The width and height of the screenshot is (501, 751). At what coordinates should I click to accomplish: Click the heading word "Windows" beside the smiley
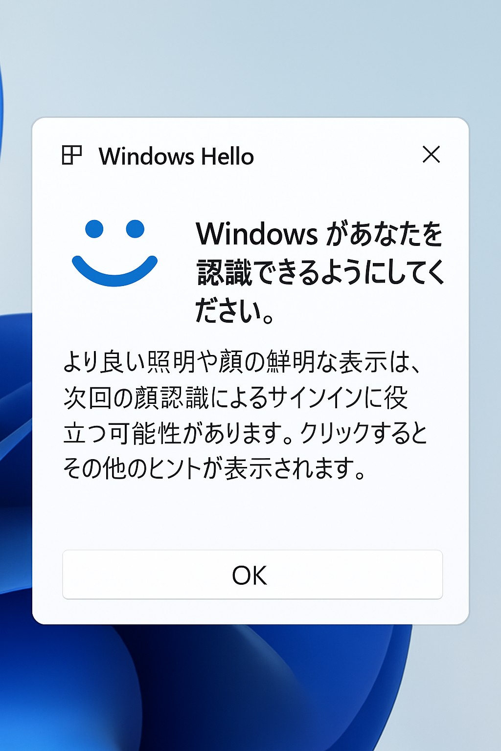257,234
